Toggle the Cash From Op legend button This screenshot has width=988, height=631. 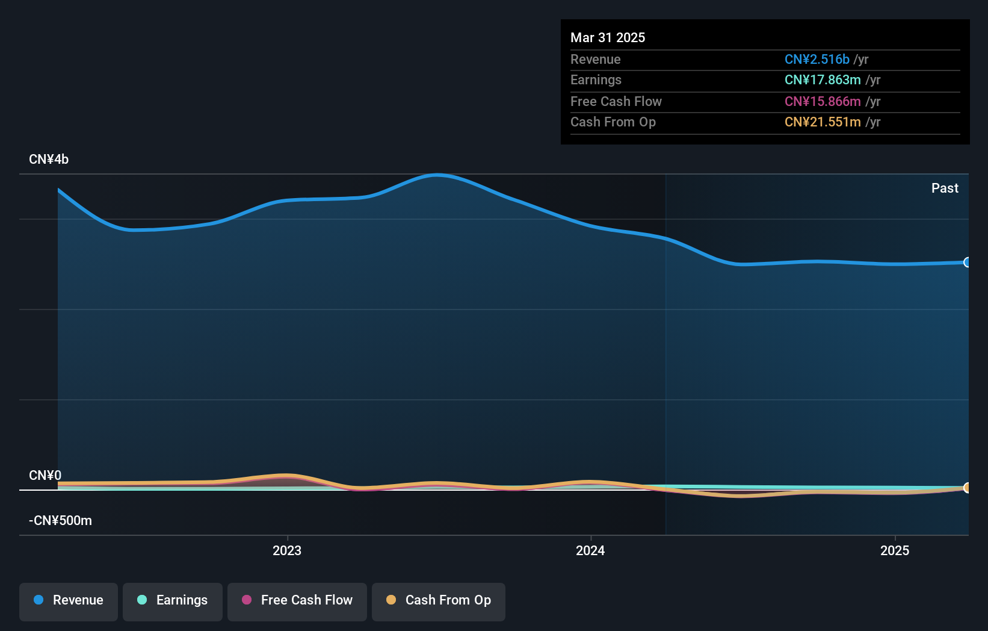tap(439, 601)
